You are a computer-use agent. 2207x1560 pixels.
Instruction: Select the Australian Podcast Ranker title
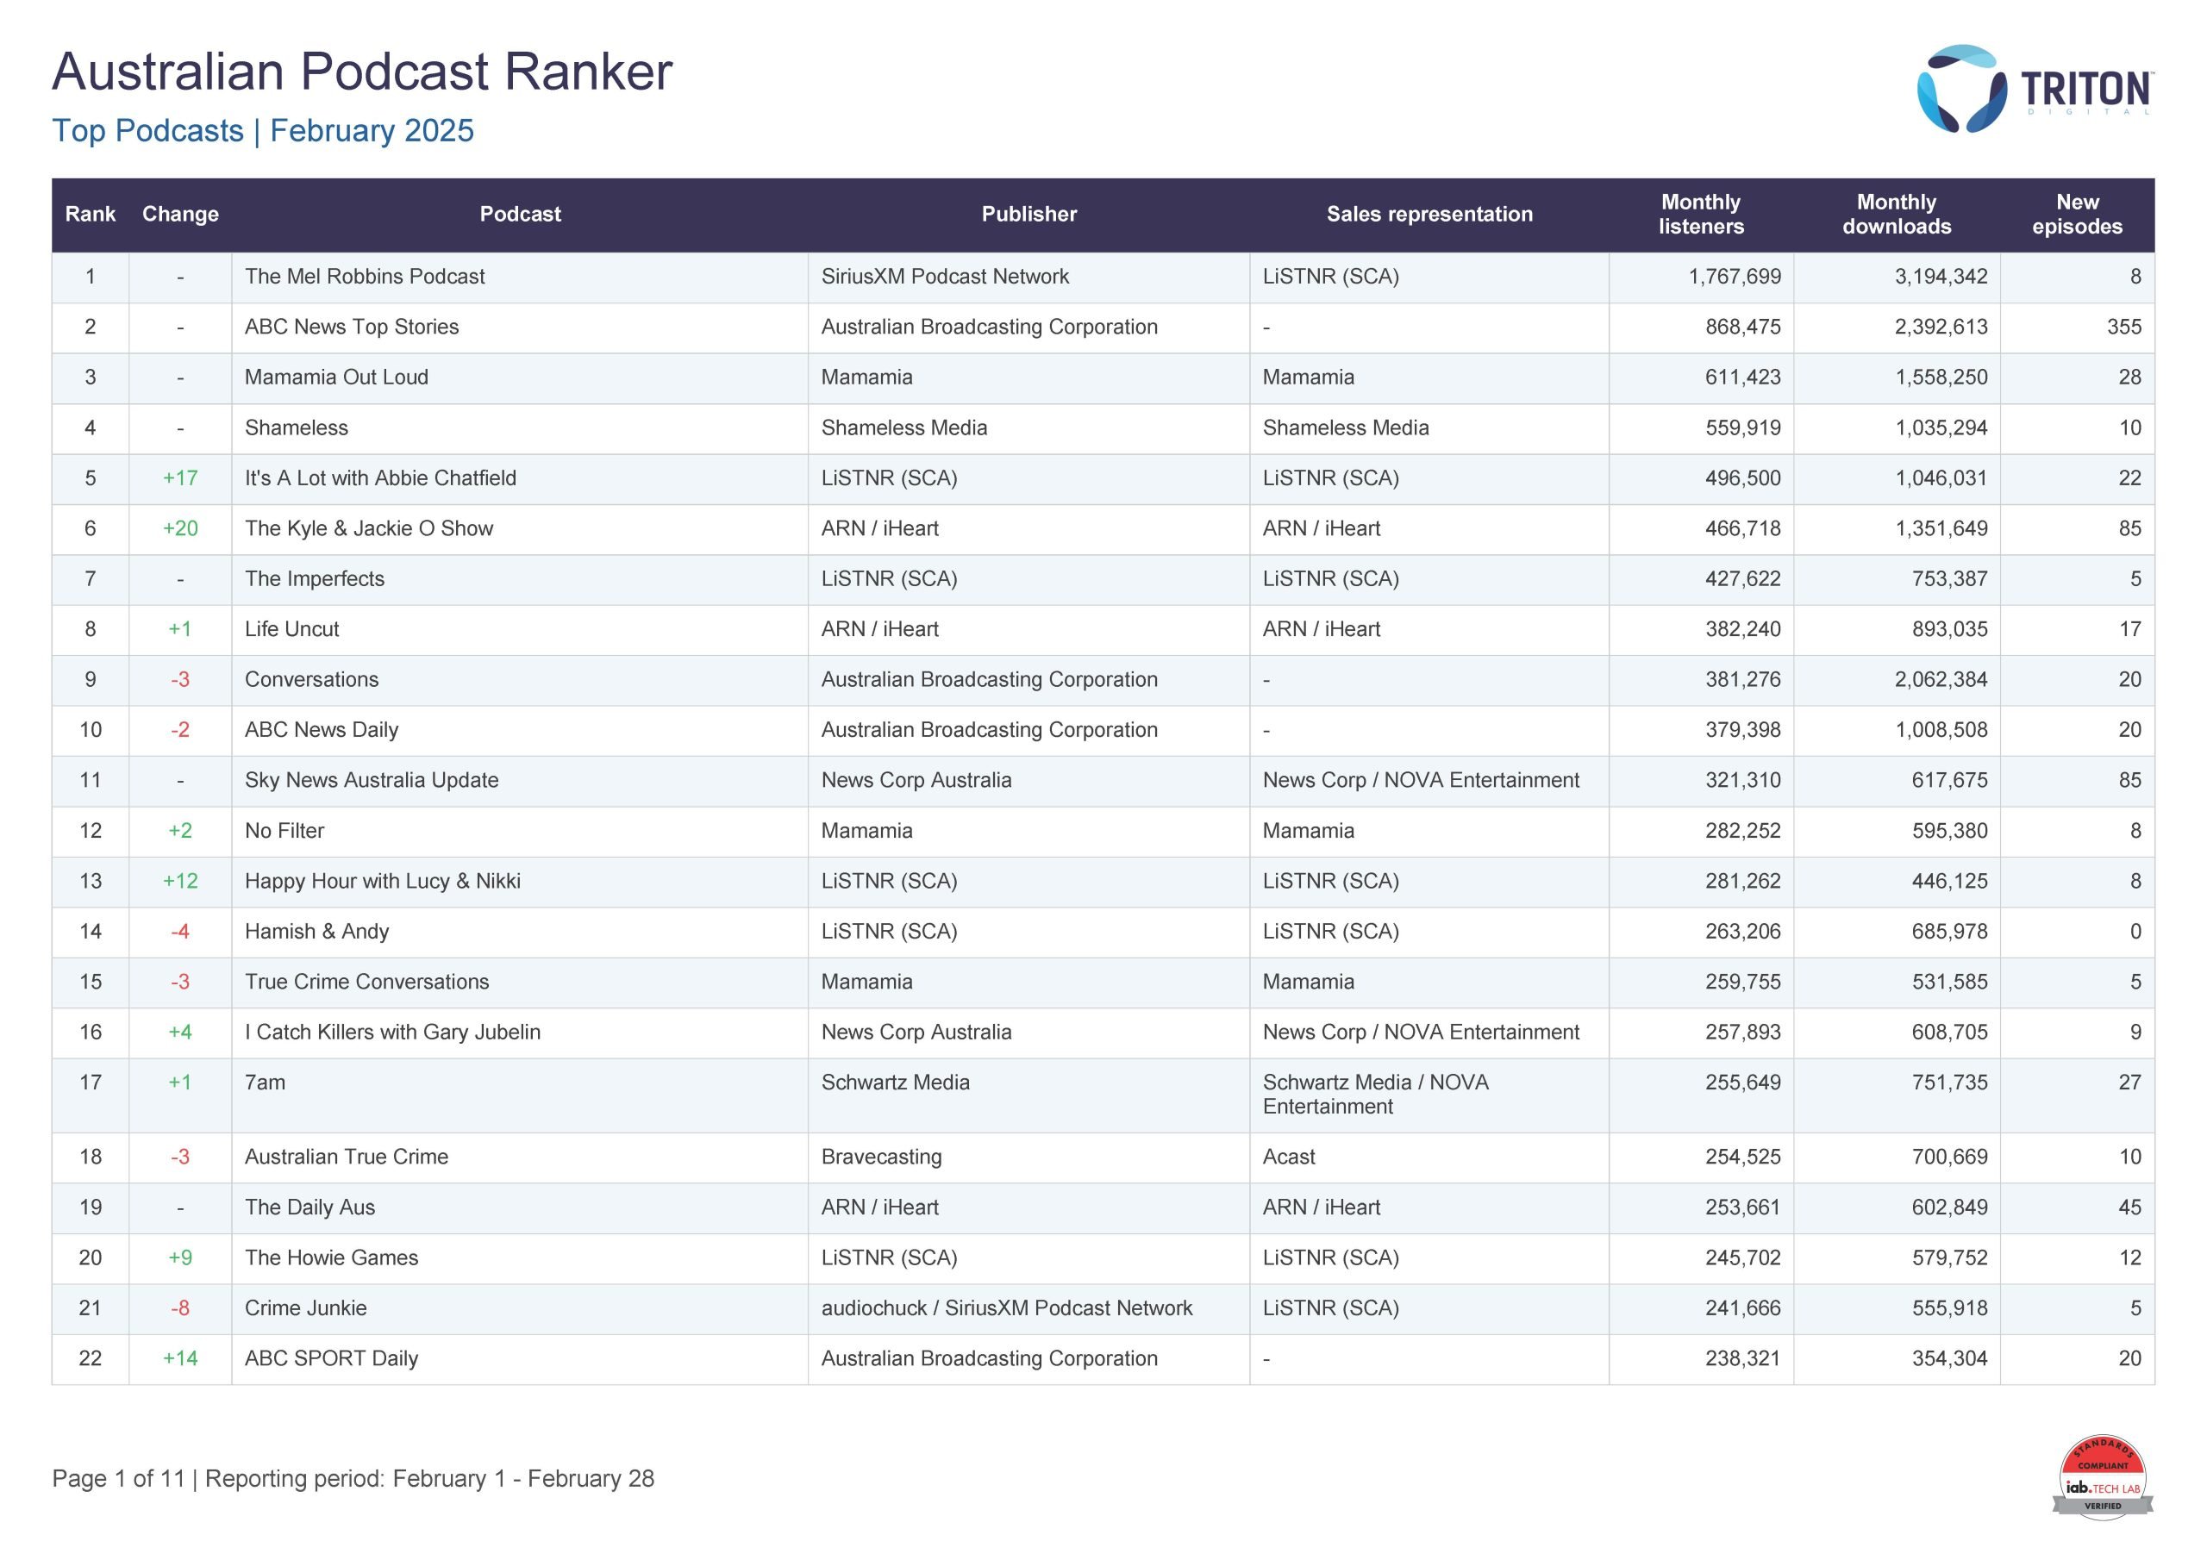[x=362, y=72]
